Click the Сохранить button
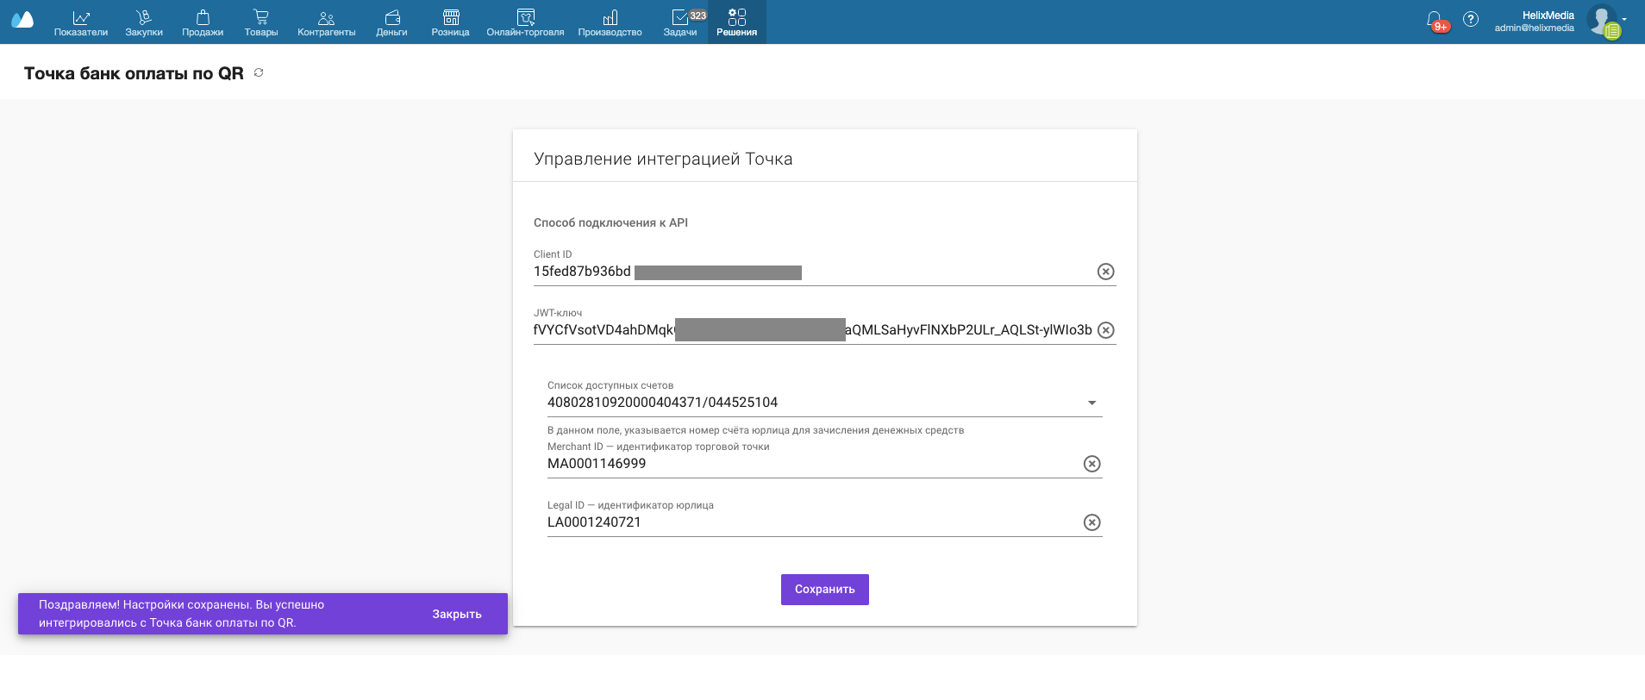This screenshot has width=1645, height=700. pyautogui.click(x=825, y=590)
